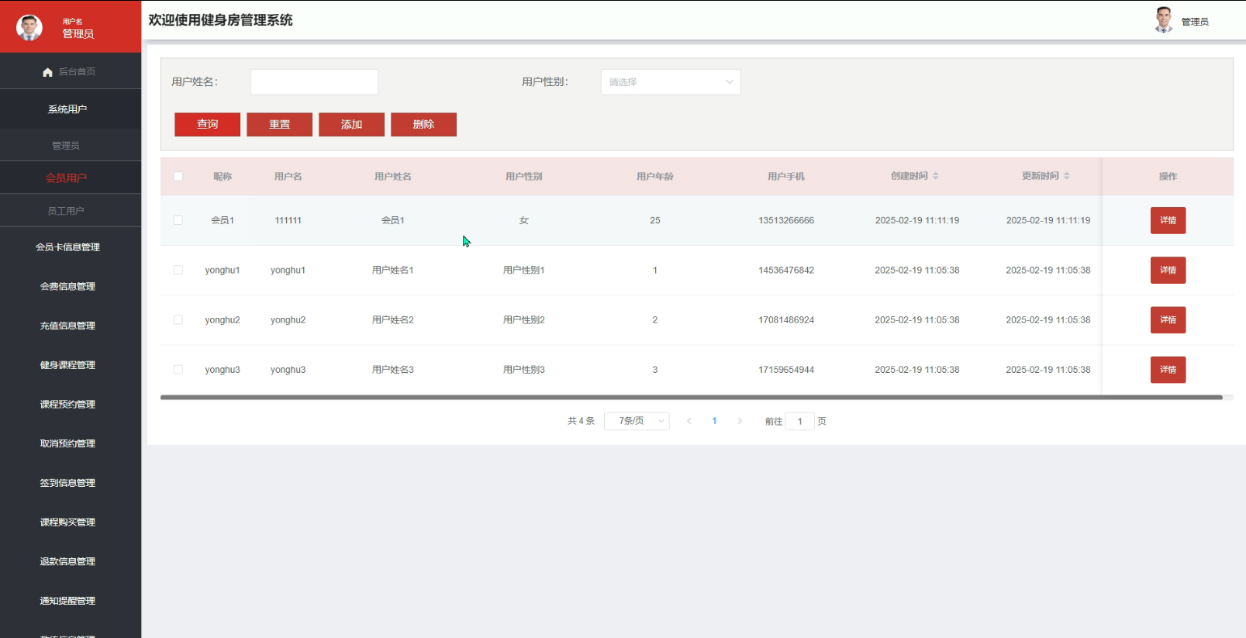The height and width of the screenshot is (638, 1246).
Task: Click the 用户手机 column header
Action: [x=786, y=176]
